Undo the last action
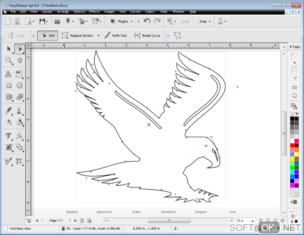Image resolution: width=304 pixels, height=235 pixels. click(147, 21)
